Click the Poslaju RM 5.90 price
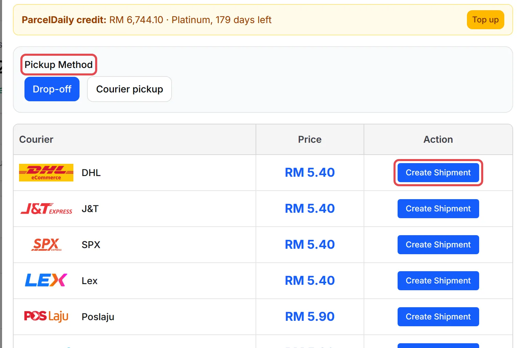Image resolution: width=524 pixels, height=348 pixels. coord(310,316)
